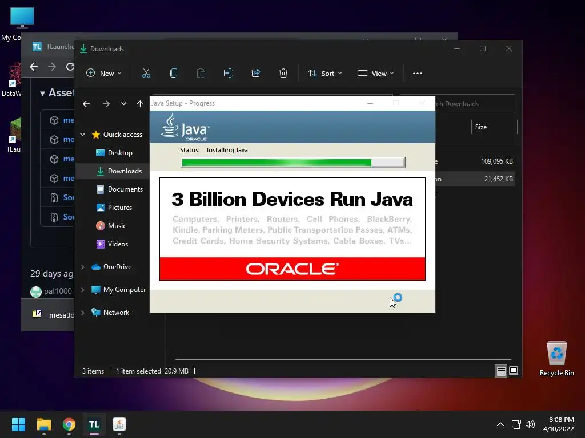Viewport: 585px width, 438px height.
Task: Reload the page in TLauncher browser window
Action: click(x=70, y=67)
